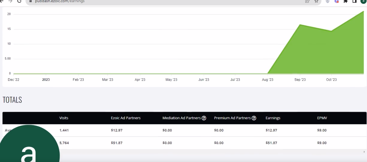Click the TOTALS heading

(x=12, y=100)
